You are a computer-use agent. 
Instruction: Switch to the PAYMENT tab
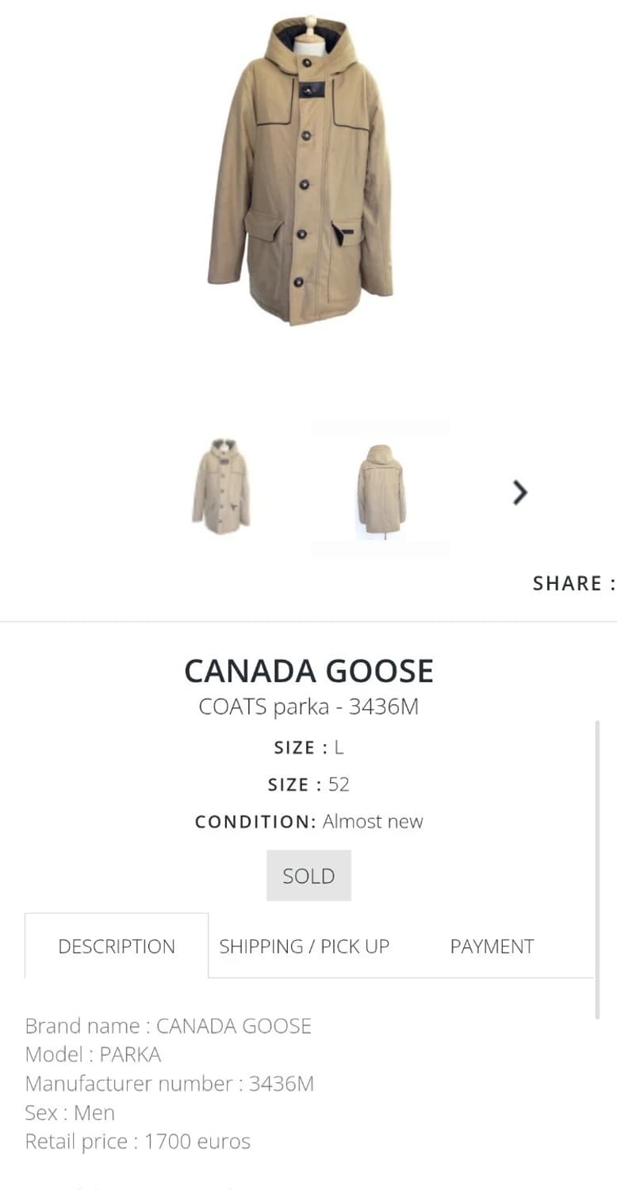point(492,946)
